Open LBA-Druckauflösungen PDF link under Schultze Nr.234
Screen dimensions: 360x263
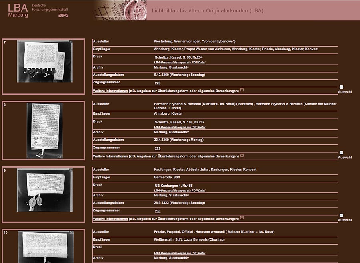click(x=180, y=62)
